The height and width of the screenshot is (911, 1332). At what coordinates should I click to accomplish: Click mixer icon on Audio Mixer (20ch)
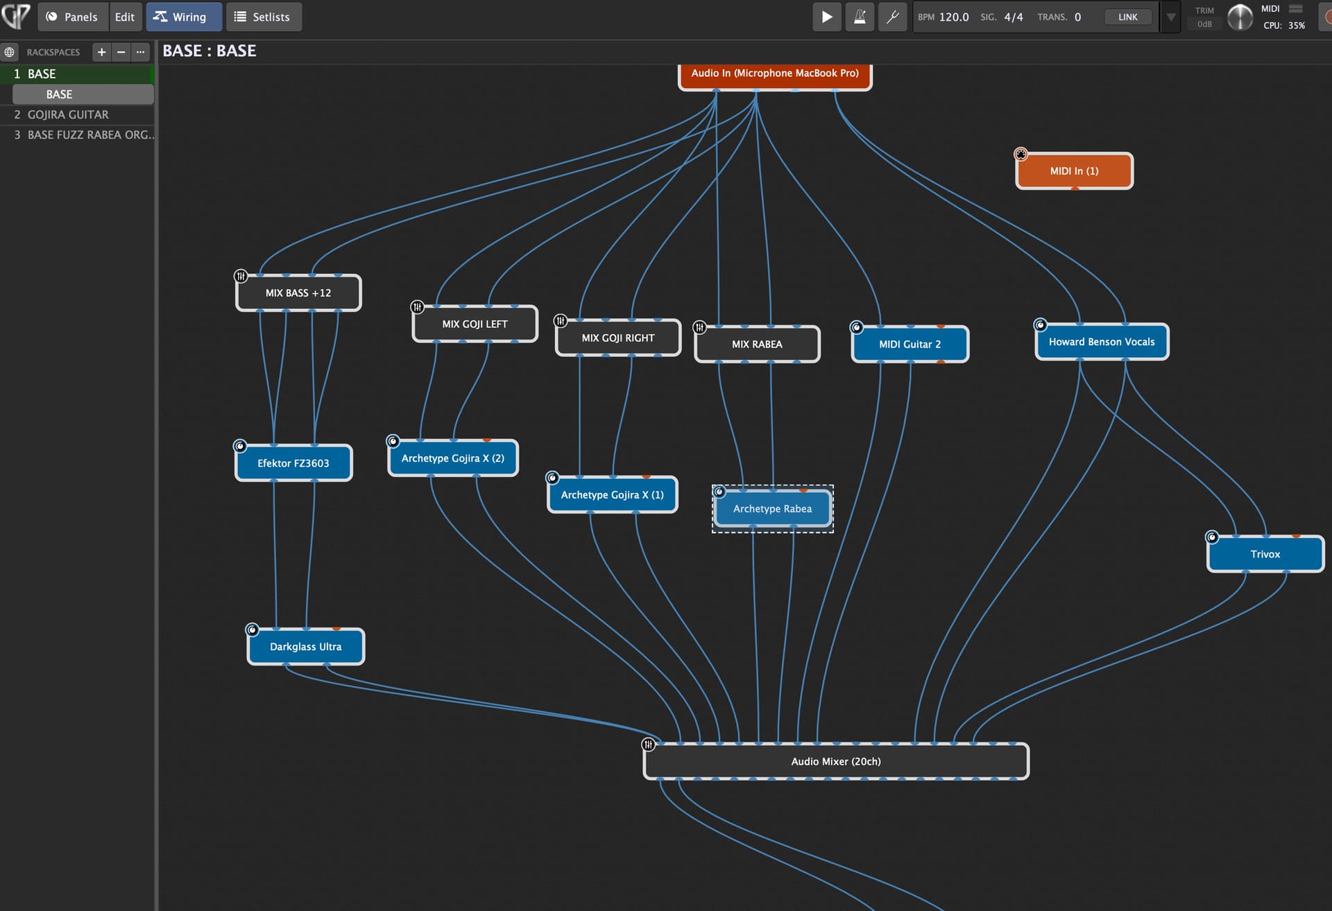tap(648, 744)
